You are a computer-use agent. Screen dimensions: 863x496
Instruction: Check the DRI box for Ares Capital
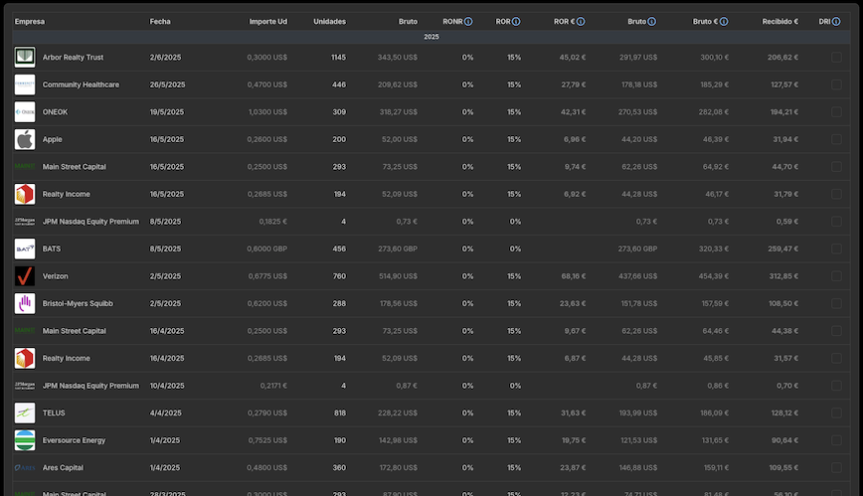pos(836,467)
